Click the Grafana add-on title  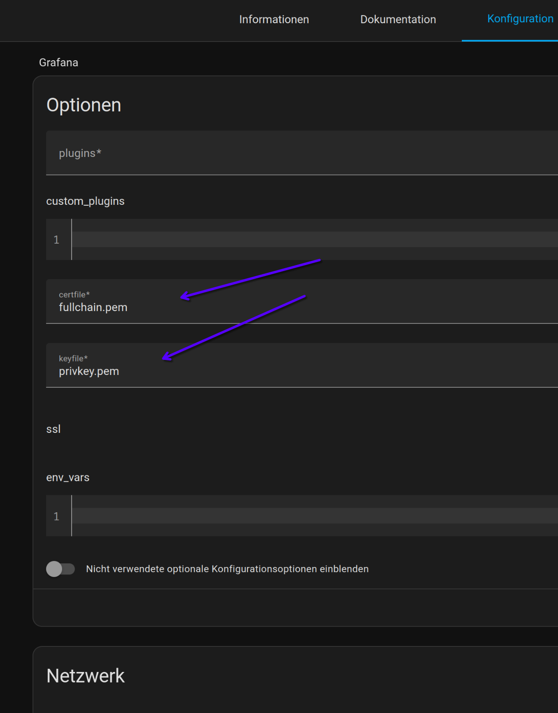[58, 62]
